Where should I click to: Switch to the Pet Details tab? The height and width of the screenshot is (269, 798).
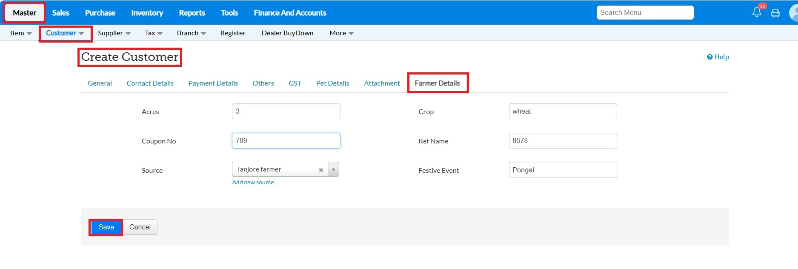click(332, 83)
